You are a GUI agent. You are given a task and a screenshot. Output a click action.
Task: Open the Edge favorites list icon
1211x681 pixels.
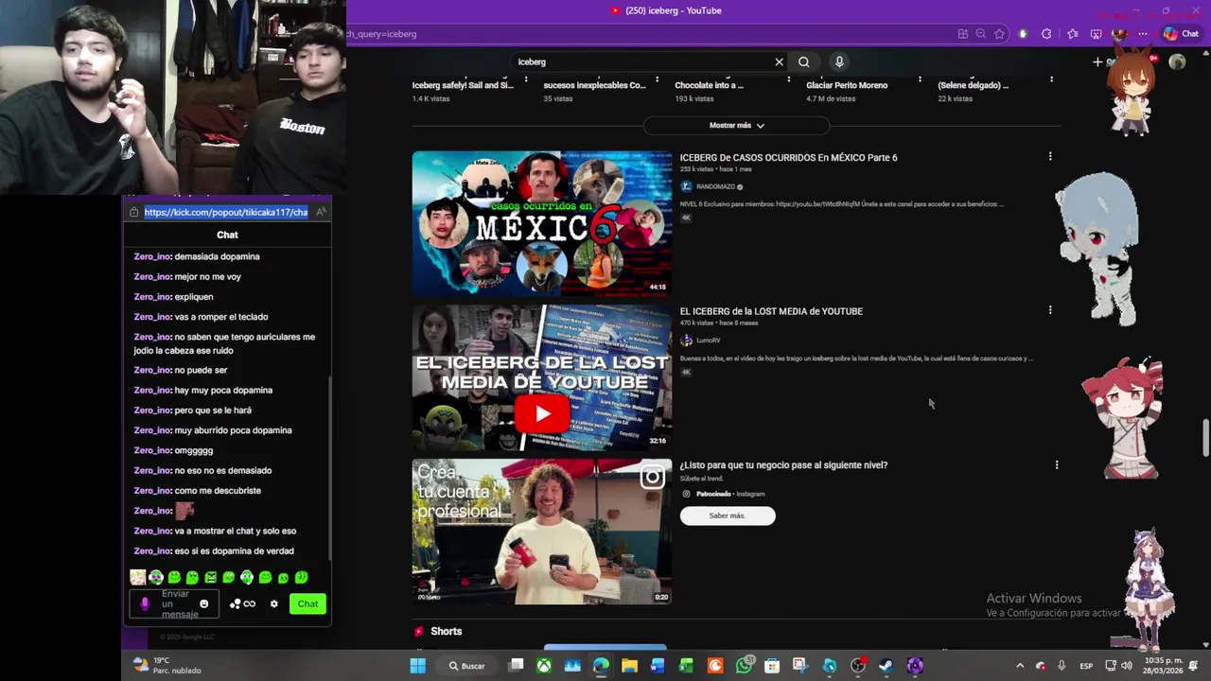1072,34
